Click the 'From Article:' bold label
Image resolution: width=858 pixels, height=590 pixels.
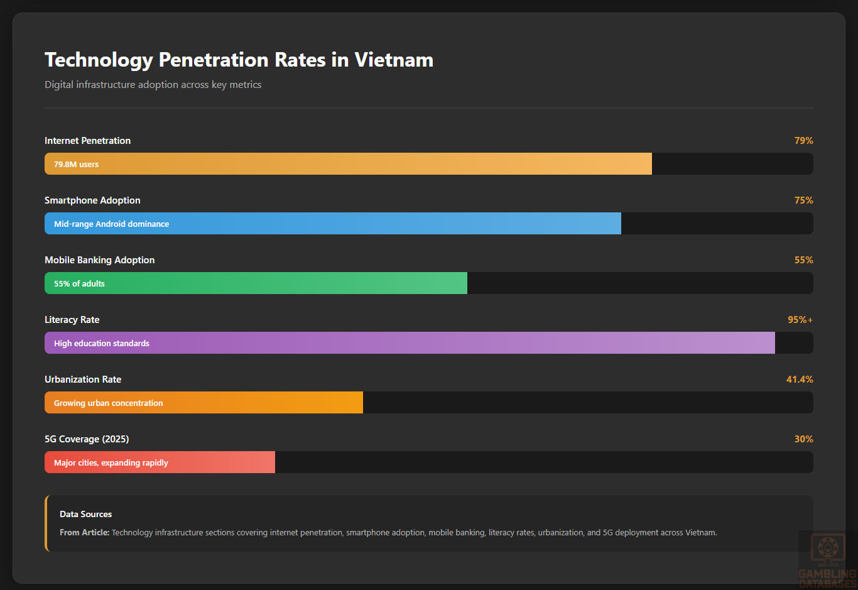tap(84, 532)
